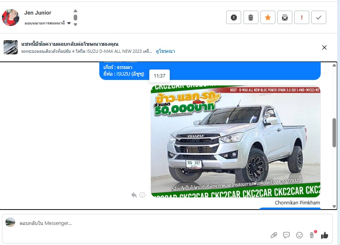This screenshot has height=245, width=340.
Task: Open the ดูโฆษณา view ad link
Action: 165,51
